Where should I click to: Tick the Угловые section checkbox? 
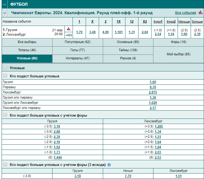[5, 67]
